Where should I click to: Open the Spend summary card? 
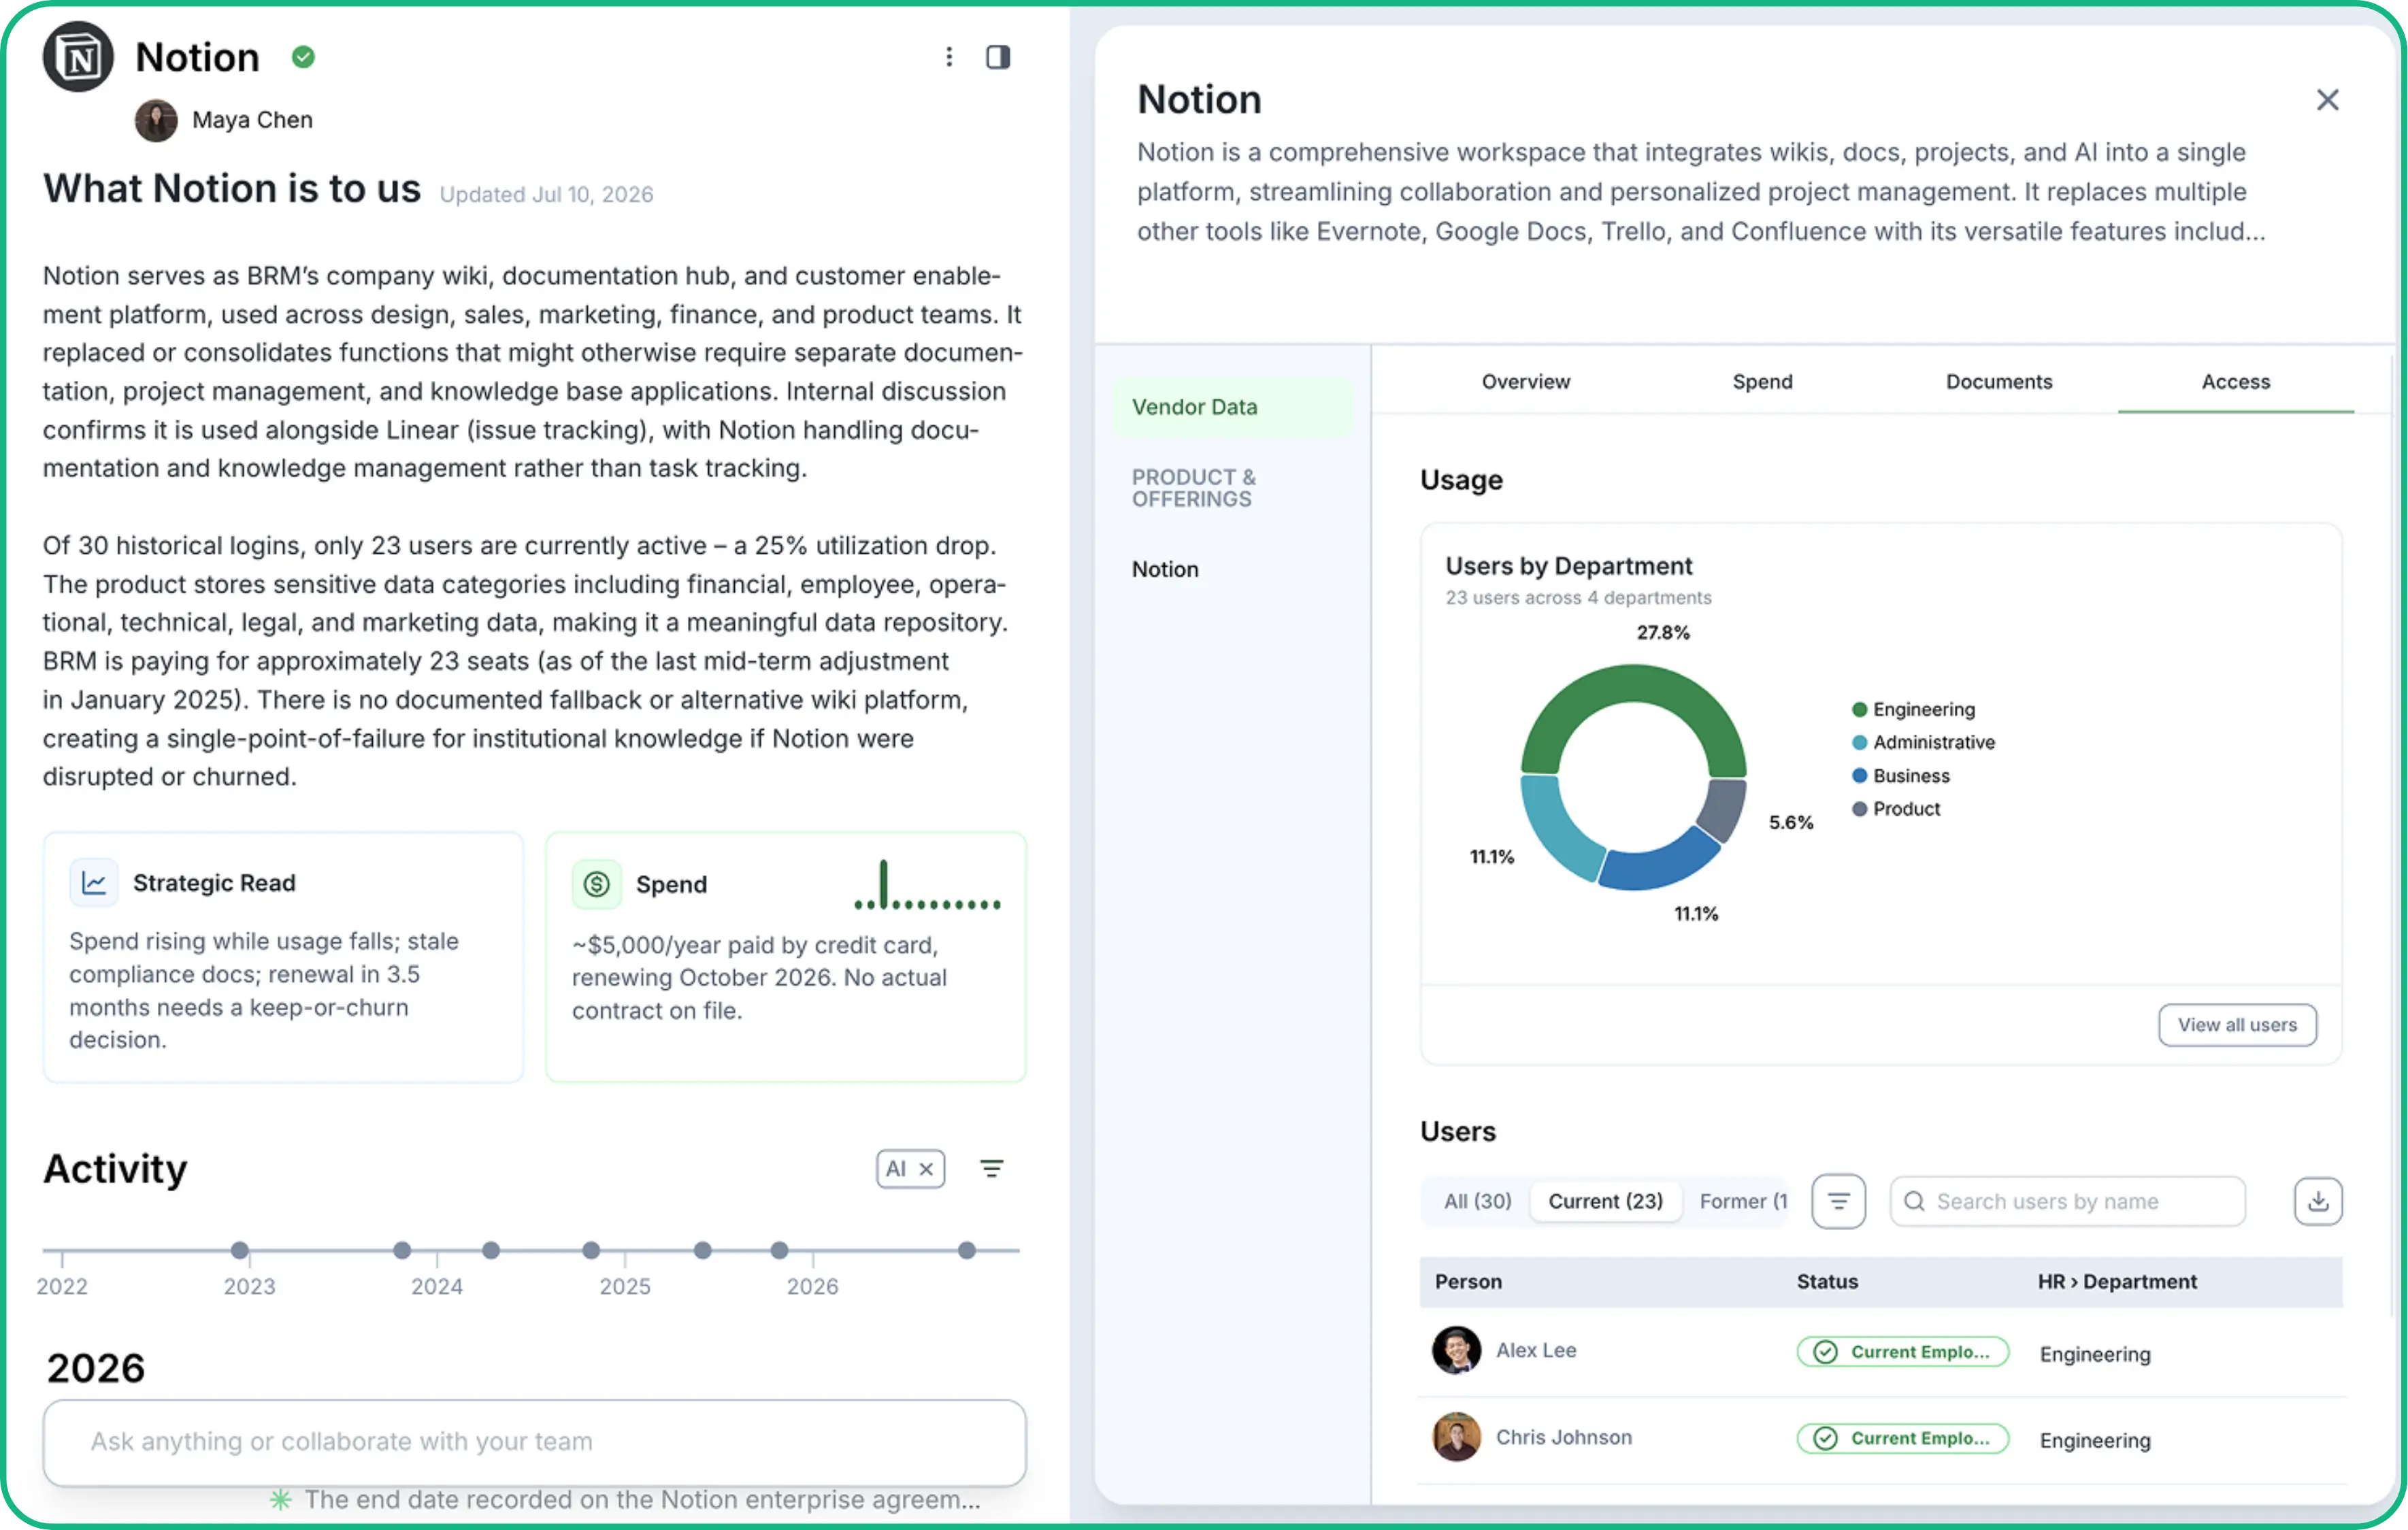click(x=786, y=957)
